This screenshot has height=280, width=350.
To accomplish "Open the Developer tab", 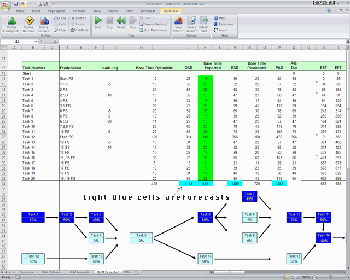I will click(x=148, y=11).
